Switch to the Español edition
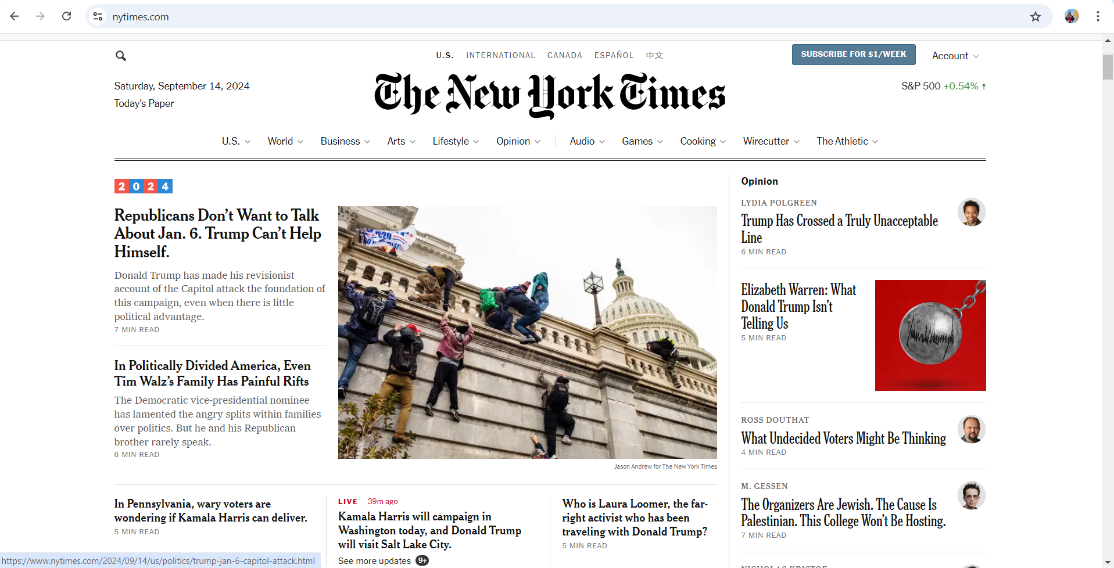 pos(614,55)
